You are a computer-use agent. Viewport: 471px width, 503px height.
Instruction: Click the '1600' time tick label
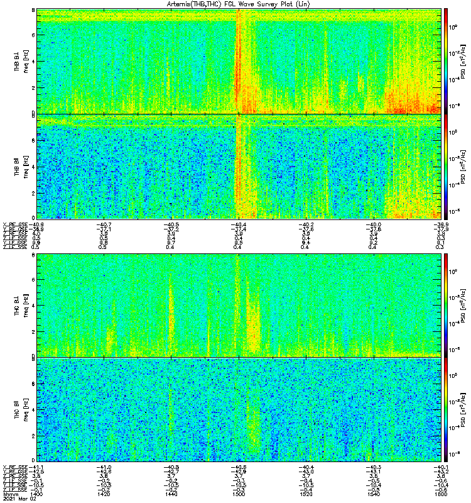[441, 494]
